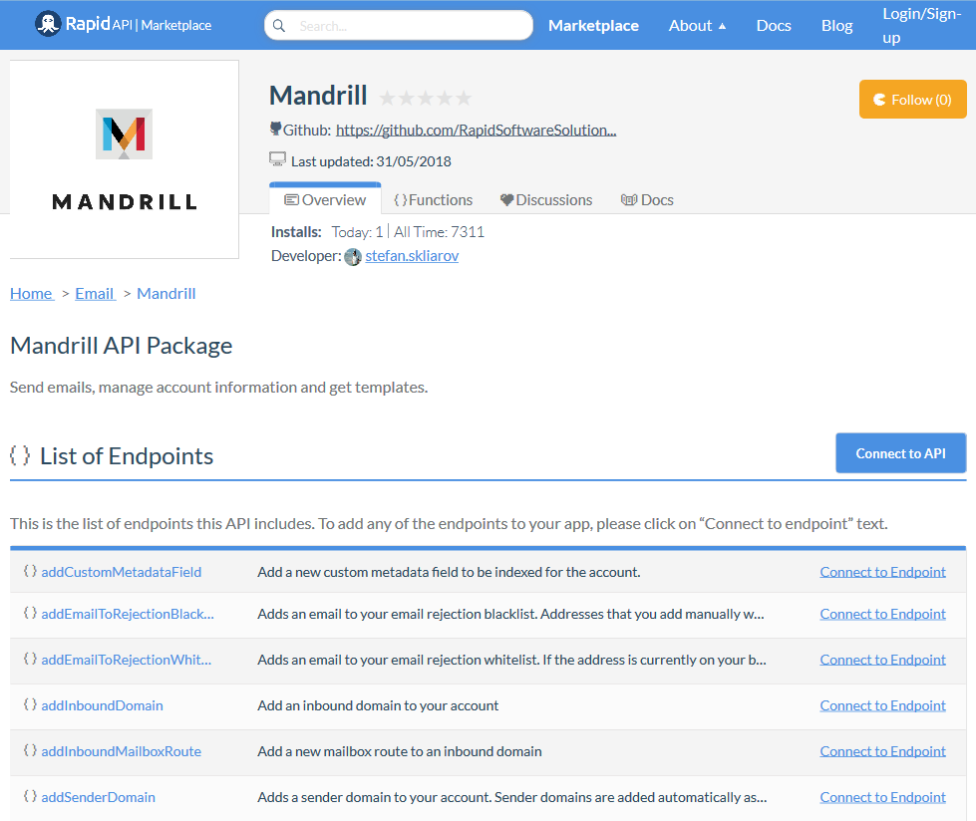Open the Functions tab
Viewport: 976px width, 821px height.
tap(434, 199)
